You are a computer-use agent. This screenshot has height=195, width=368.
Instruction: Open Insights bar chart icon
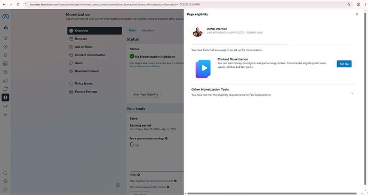click(5, 81)
